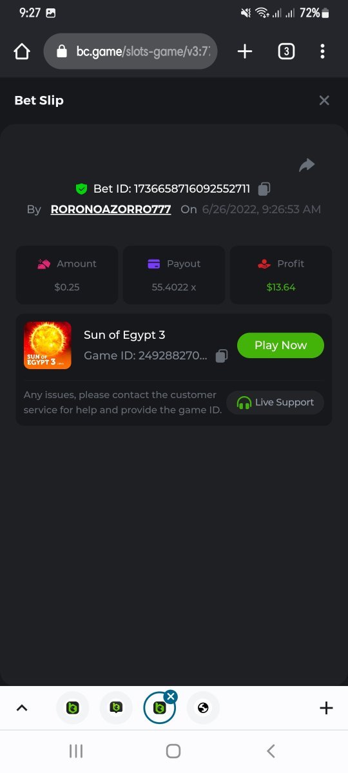Image resolution: width=348 pixels, height=773 pixels.
Task: Add a new browser tab
Action: (x=245, y=52)
